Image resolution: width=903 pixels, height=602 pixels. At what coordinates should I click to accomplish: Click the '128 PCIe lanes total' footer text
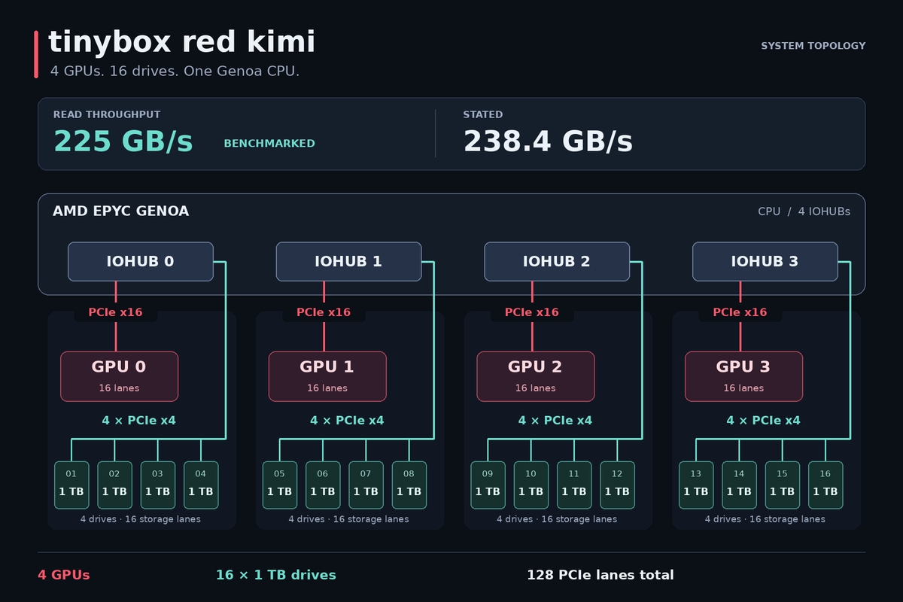coord(600,575)
